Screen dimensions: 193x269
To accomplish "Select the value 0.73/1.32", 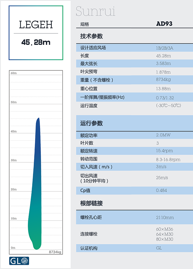I will (x=165, y=98).
